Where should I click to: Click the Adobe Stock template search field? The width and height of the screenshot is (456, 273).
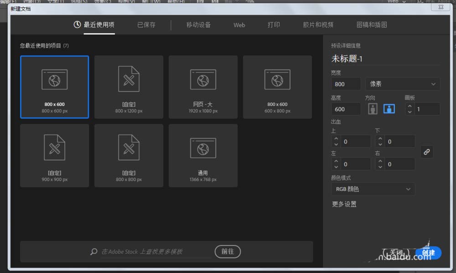click(156, 252)
